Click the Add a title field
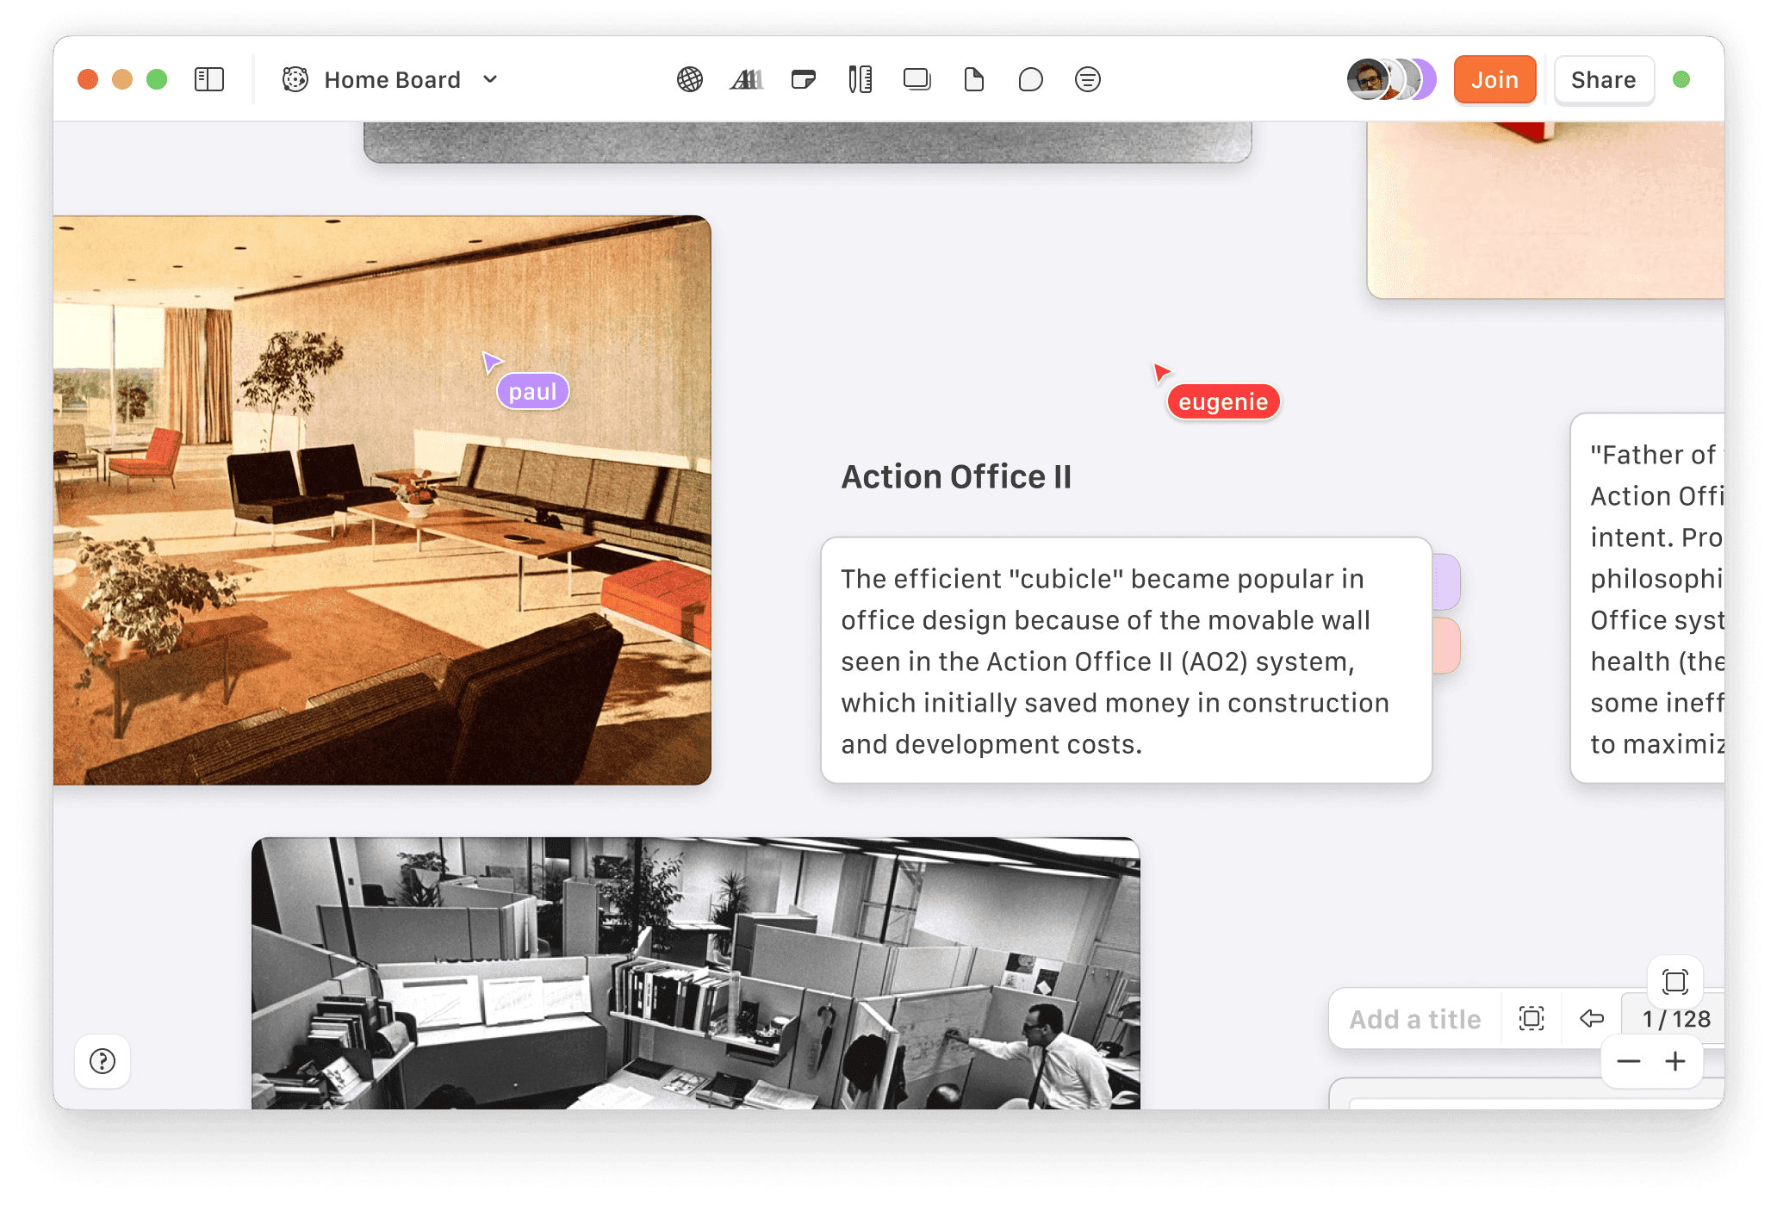The width and height of the screenshot is (1777, 1205). 1414,1019
